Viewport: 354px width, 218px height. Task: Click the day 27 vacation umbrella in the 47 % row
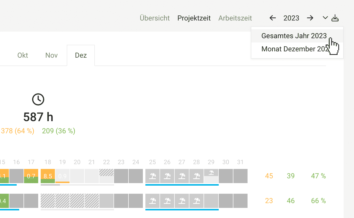point(182,176)
